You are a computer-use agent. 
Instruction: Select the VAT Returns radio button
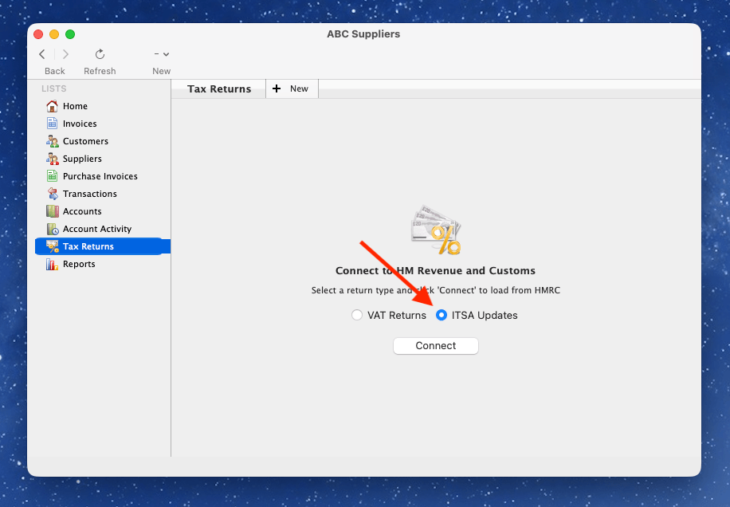357,315
